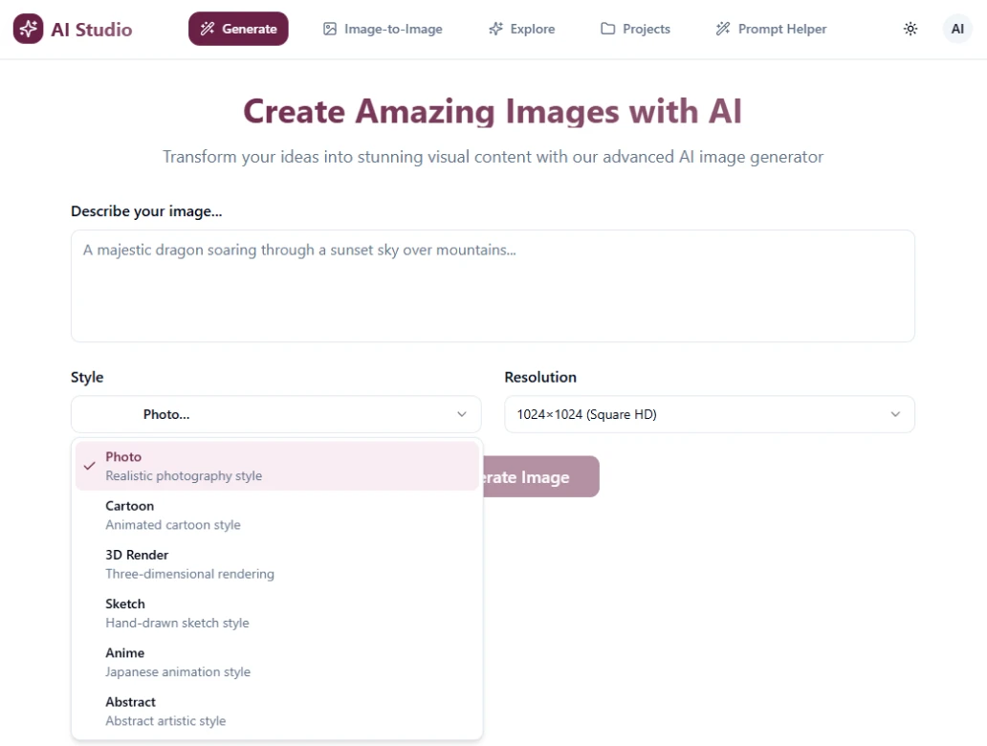Collapse the Style dropdown chevron
The image size is (987, 746).
click(461, 414)
